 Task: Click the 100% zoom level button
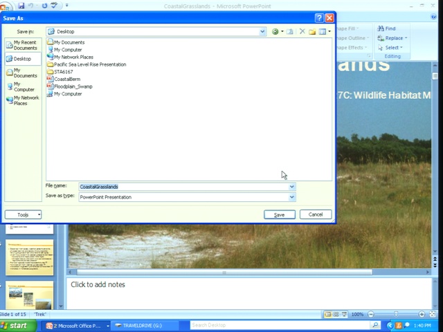tap(357, 314)
